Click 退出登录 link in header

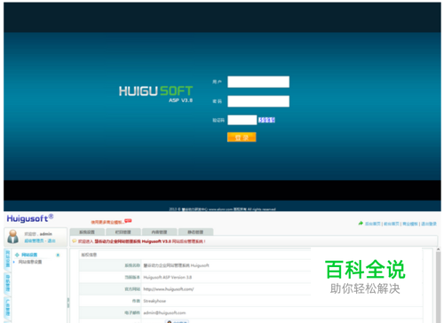[x=429, y=224]
